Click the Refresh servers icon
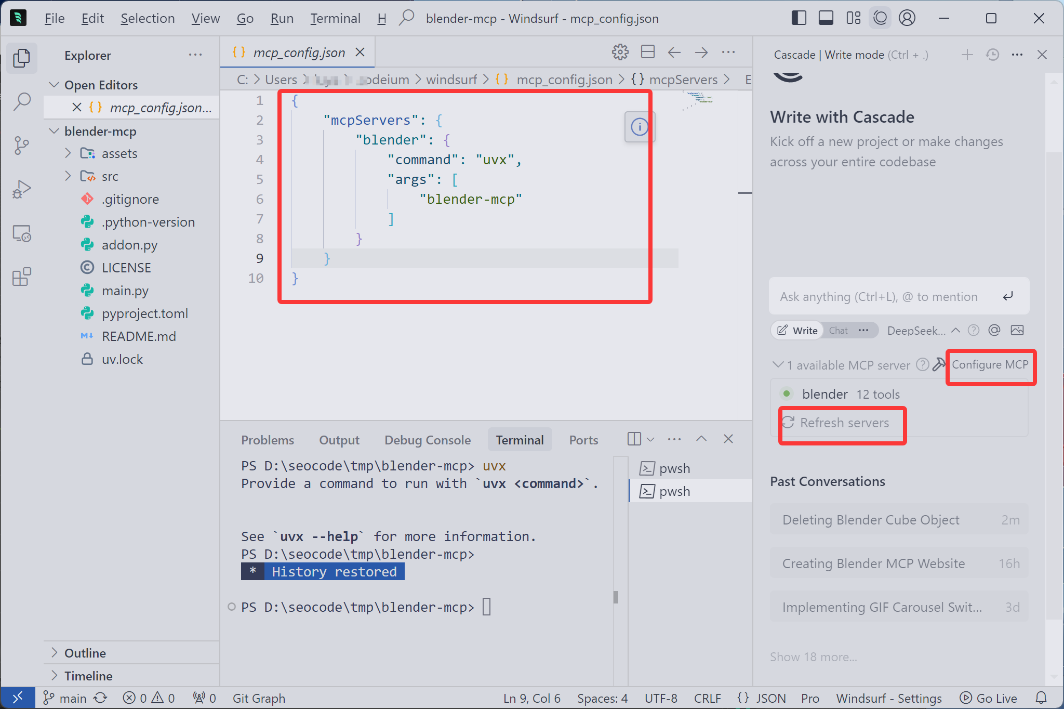The width and height of the screenshot is (1064, 709). [788, 422]
